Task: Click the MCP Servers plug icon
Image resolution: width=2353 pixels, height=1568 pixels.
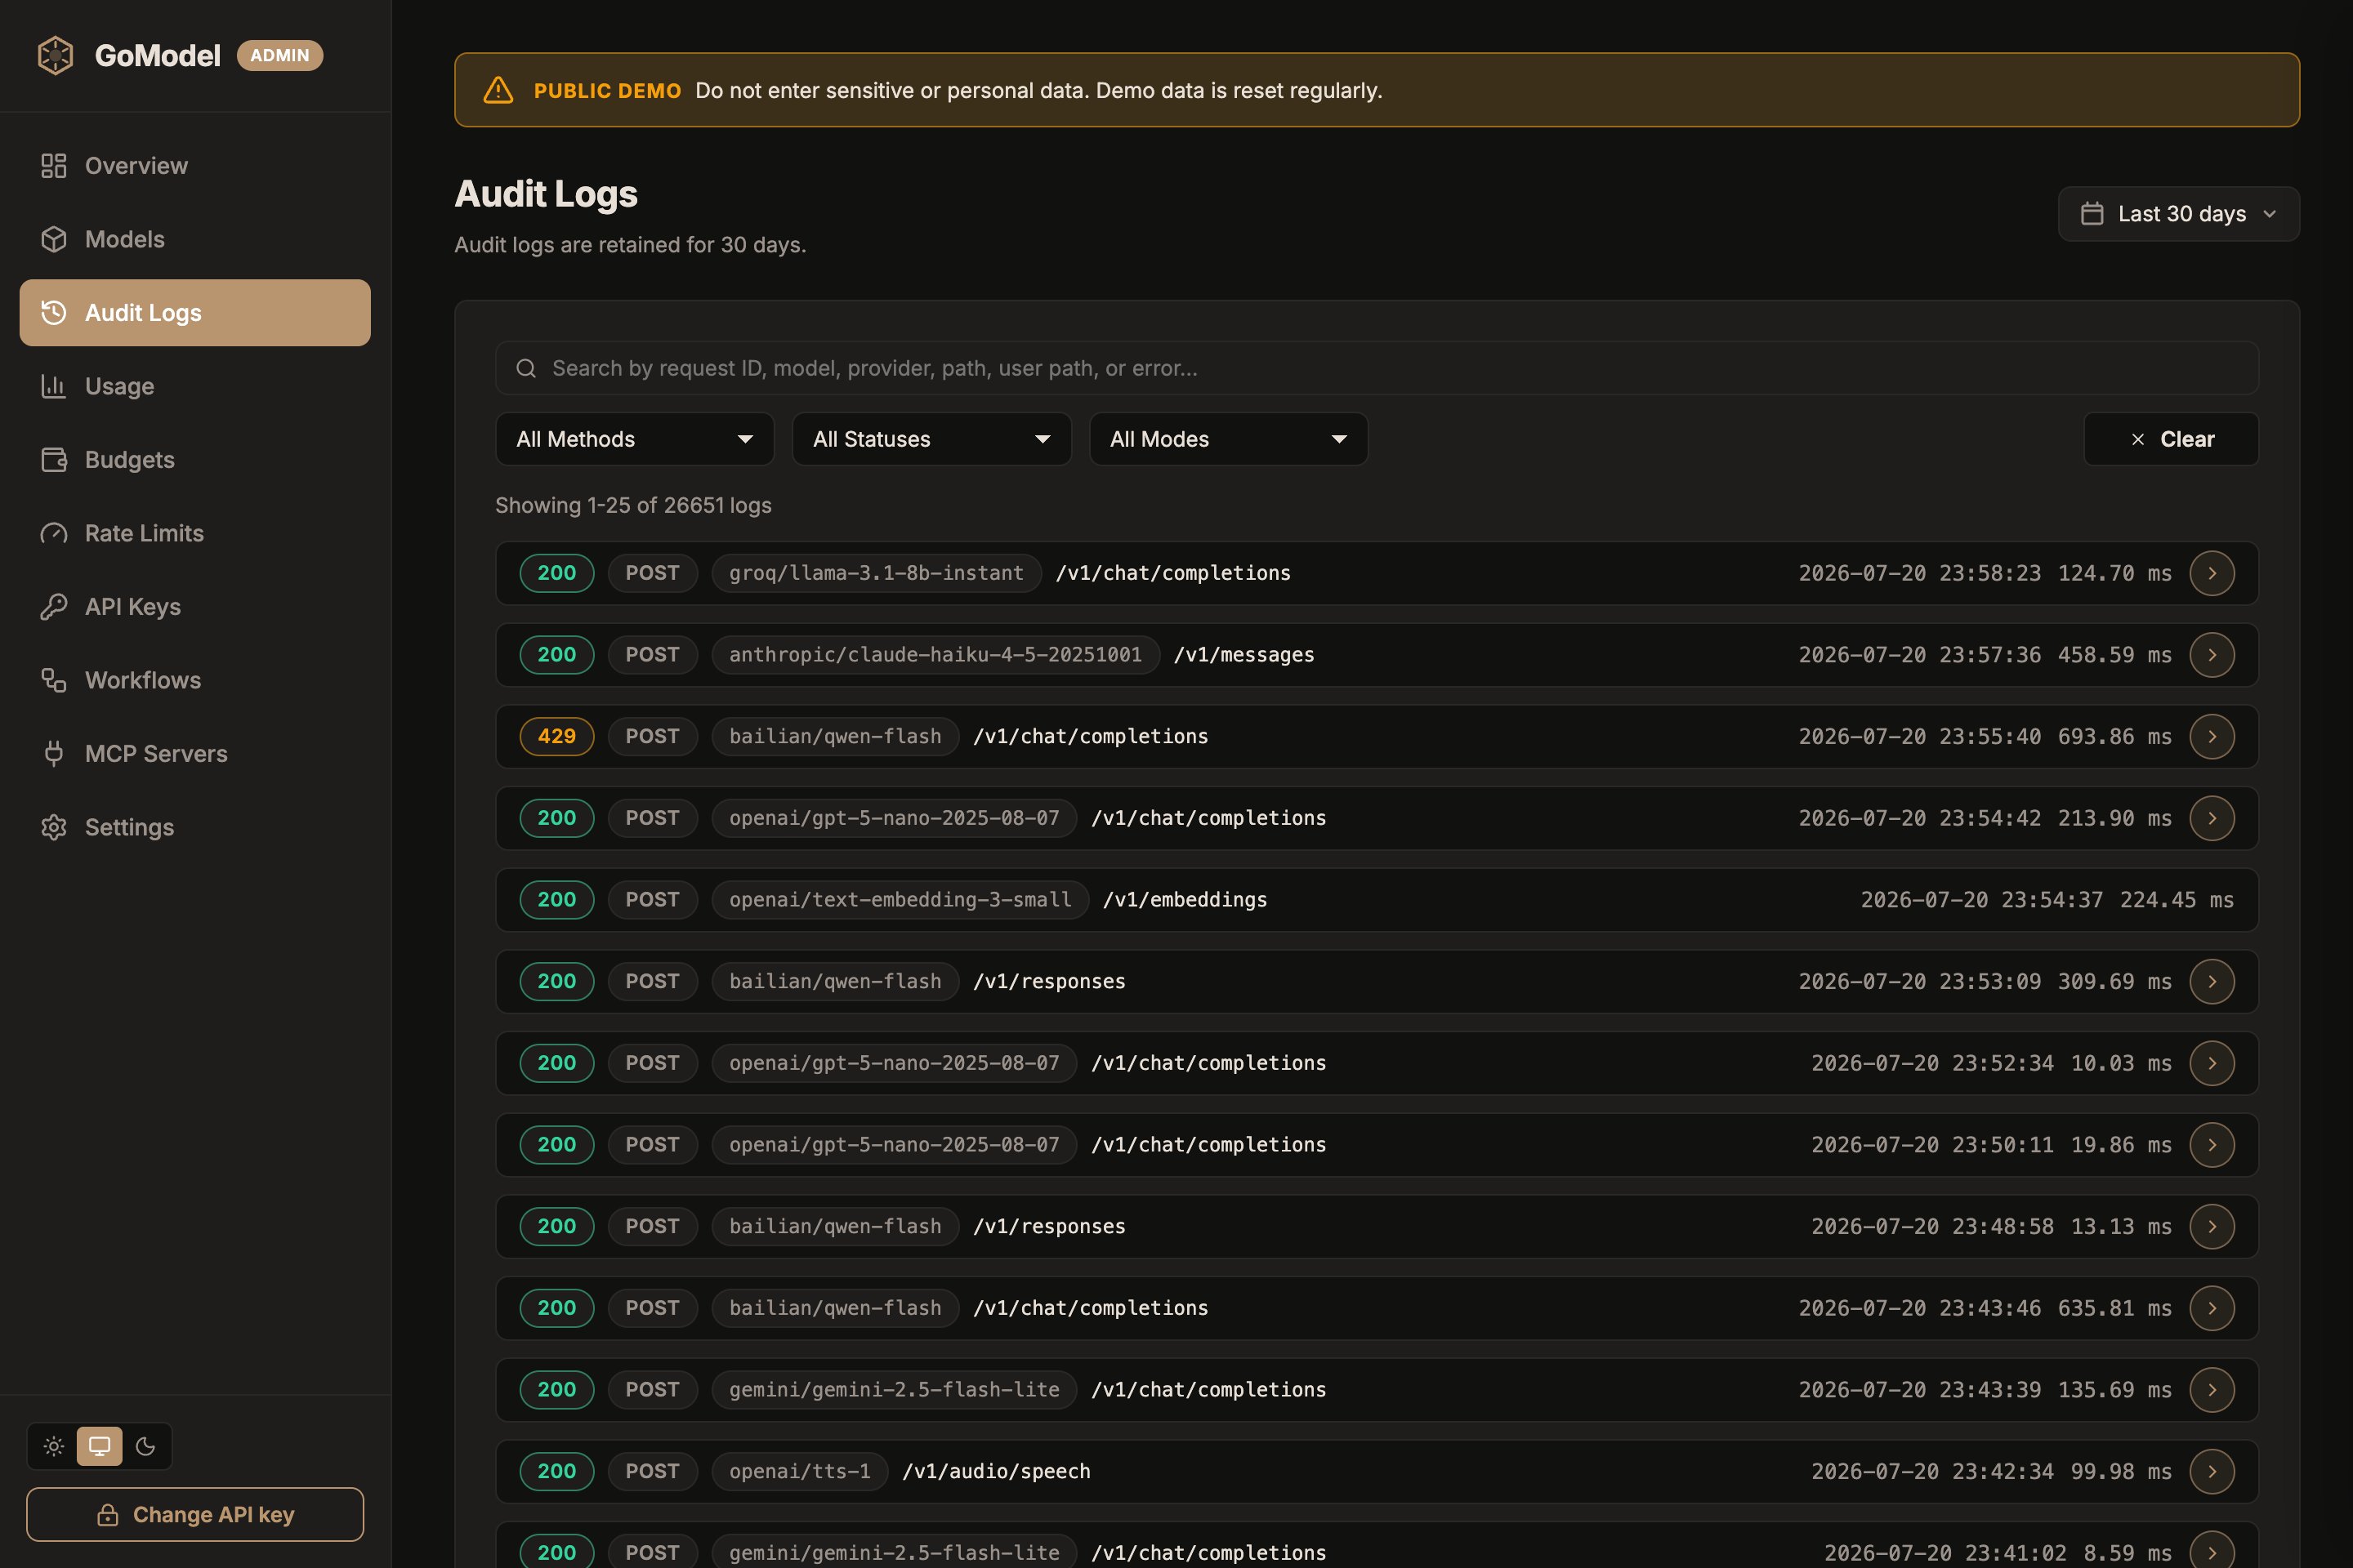Action: [x=54, y=754]
